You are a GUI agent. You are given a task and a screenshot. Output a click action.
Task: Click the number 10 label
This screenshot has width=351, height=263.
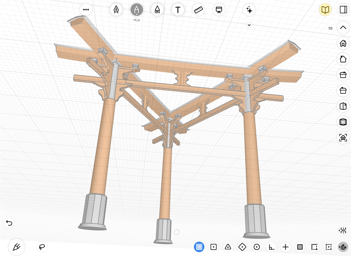coord(330,28)
